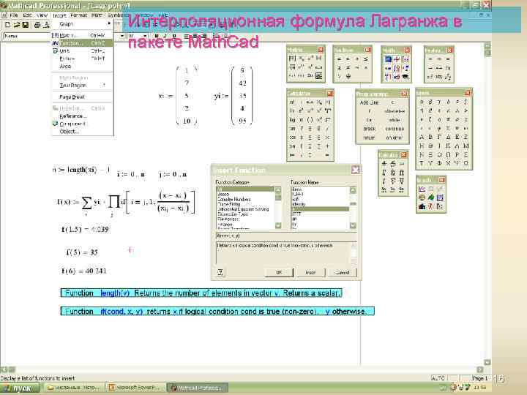Click the Print icon in toolbar
This screenshot has width=527, height=395.
[x=37, y=25]
